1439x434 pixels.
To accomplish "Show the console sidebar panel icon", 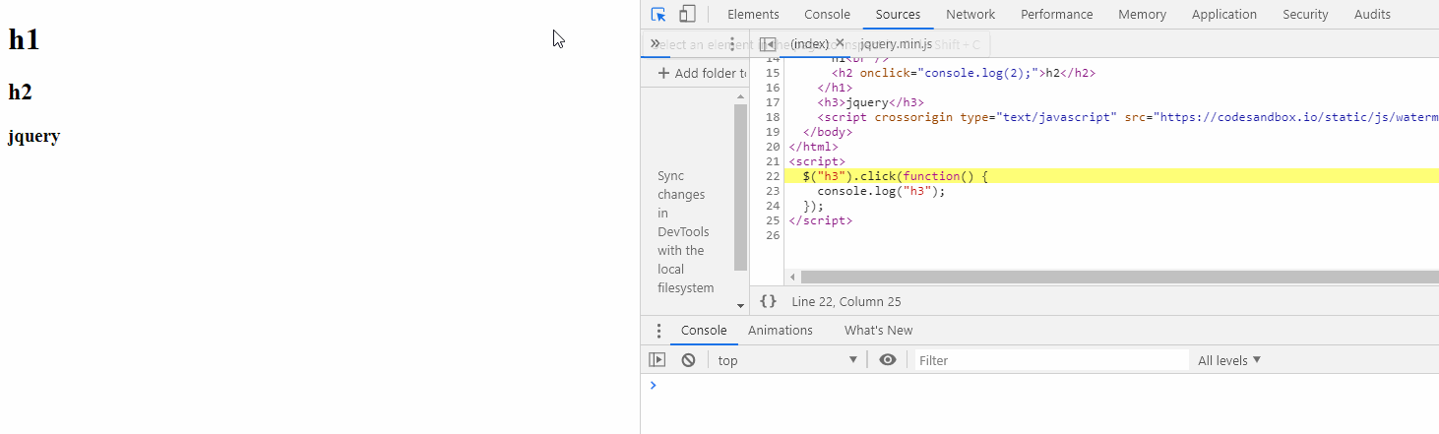I will click(x=657, y=360).
